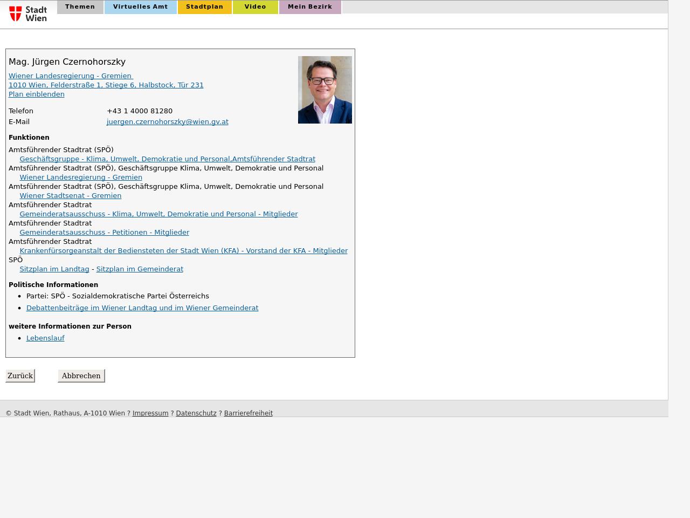Open the Krankenfürsorgeanstalt KFA Vorstand link

click(x=183, y=251)
